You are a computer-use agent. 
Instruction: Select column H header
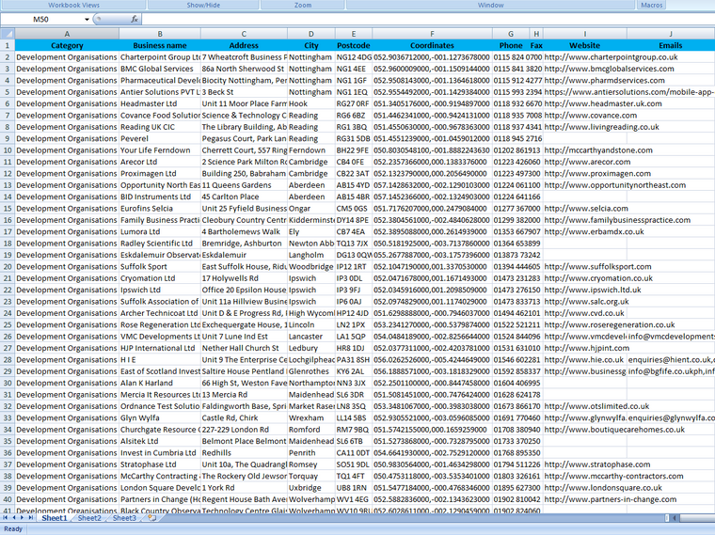tap(536, 34)
